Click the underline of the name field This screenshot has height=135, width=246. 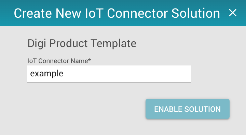pos(109,82)
